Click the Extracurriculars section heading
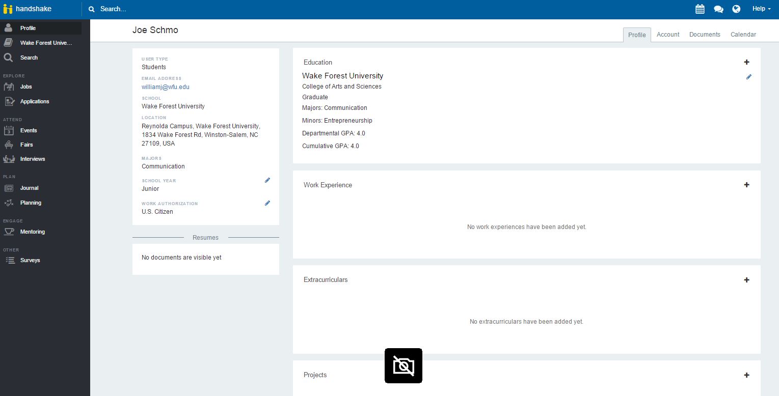Viewport: 779px width, 396px height. coord(326,280)
